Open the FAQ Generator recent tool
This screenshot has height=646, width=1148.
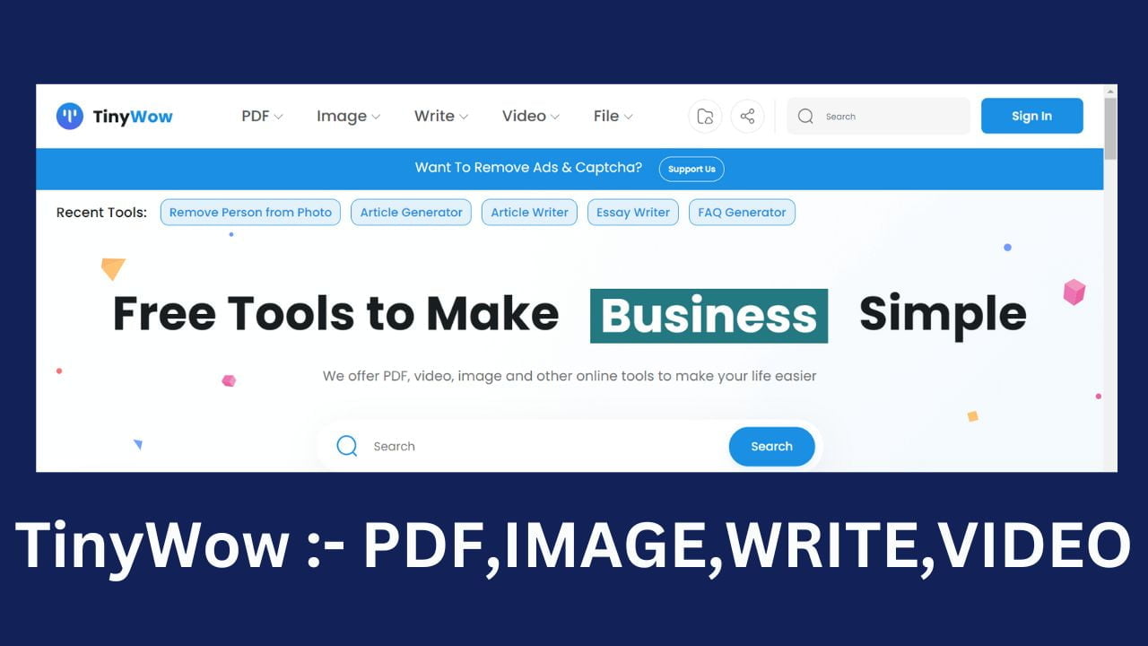pos(742,213)
